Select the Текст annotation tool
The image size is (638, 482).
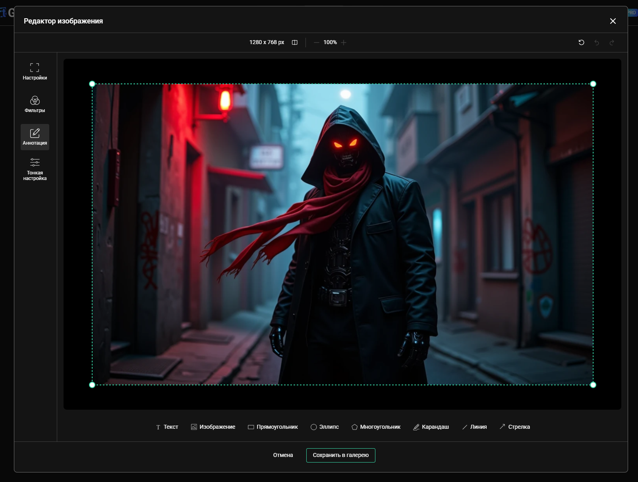167,427
